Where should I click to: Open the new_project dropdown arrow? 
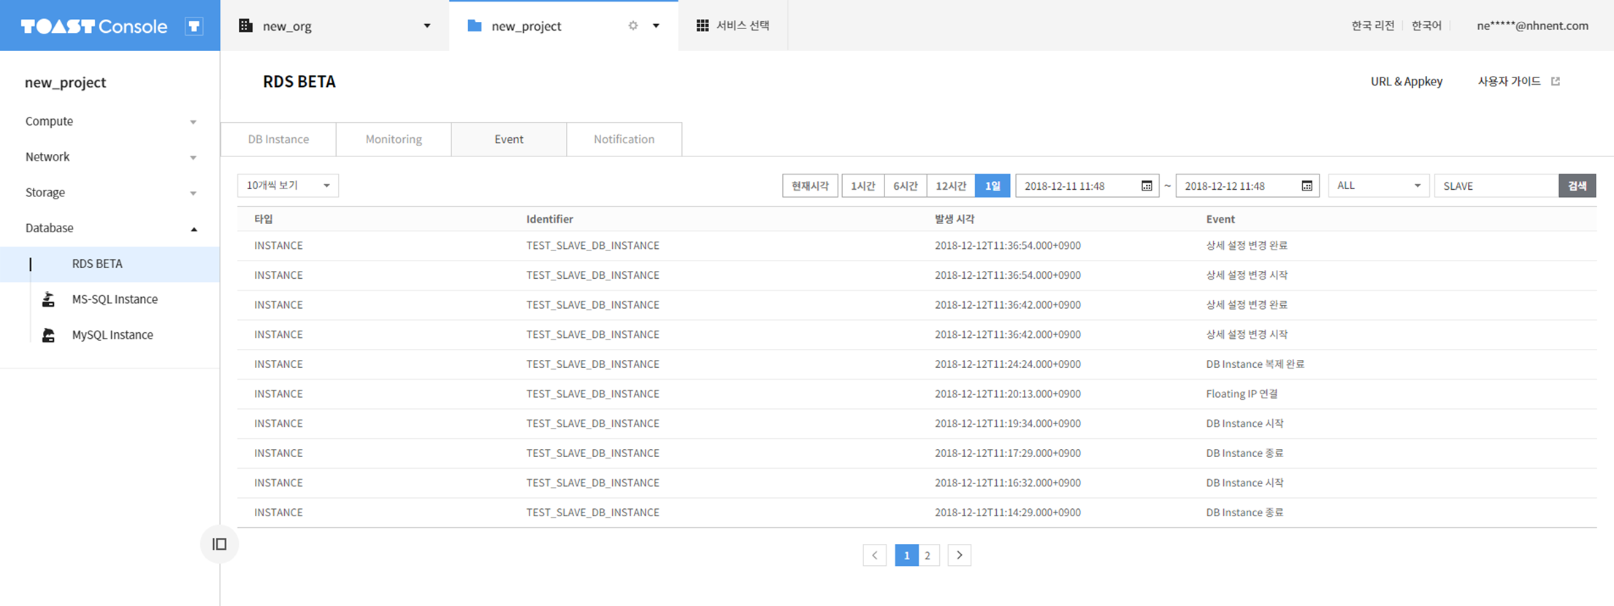[x=656, y=26]
